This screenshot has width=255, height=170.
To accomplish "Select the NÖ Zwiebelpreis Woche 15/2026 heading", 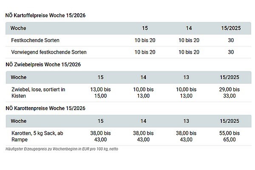I will (43, 64).
